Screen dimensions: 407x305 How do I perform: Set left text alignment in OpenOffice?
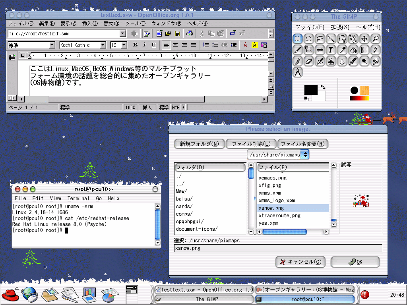point(166,45)
